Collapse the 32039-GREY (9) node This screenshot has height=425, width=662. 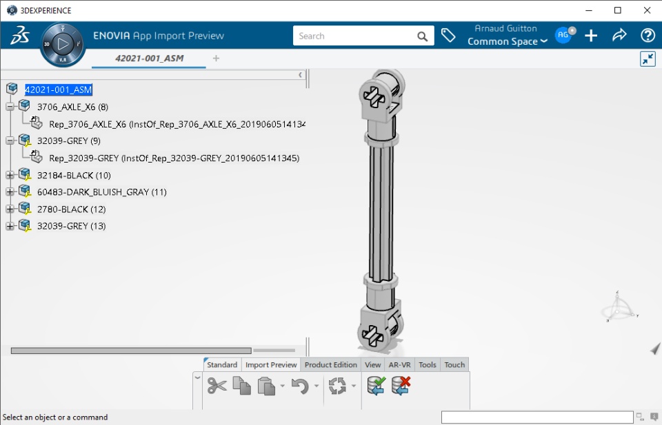point(10,141)
